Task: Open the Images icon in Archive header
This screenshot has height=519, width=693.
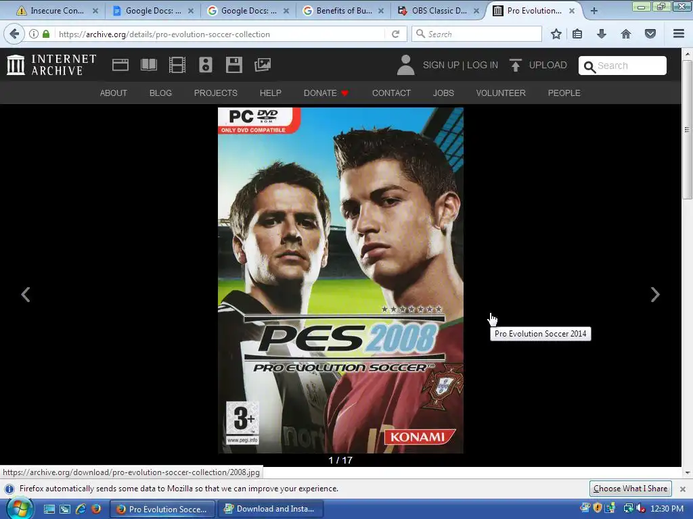Action: click(263, 65)
